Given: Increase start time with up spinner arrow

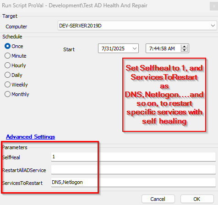Looking at the screenshot, I should click(x=185, y=47).
